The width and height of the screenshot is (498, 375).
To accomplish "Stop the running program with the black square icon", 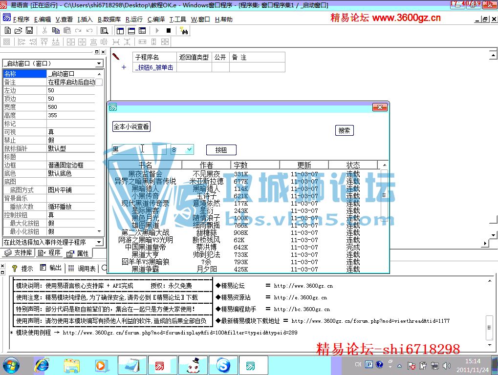I will (169, 31).
